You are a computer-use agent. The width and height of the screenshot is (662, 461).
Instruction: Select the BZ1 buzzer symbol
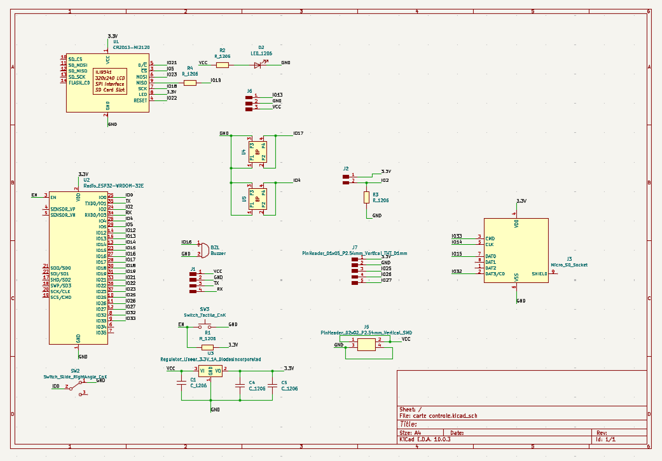[203, 250]
